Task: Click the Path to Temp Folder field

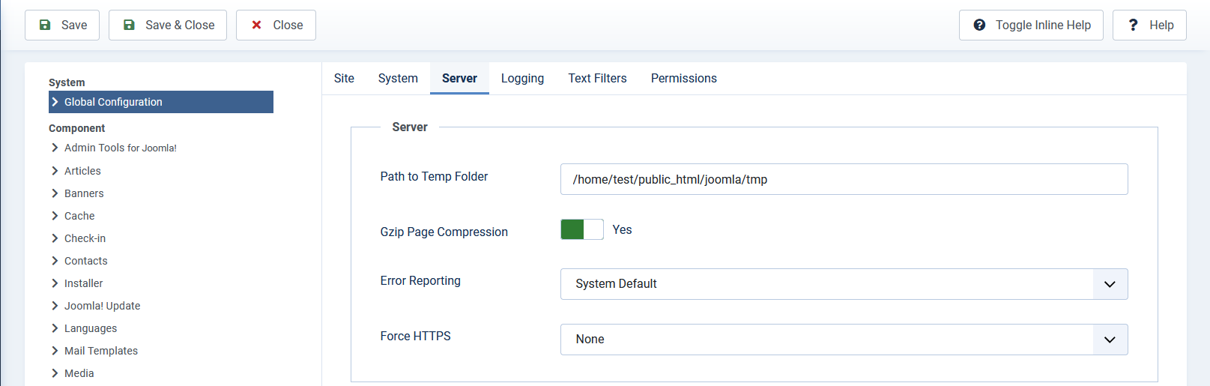Action: click(844, 179)
